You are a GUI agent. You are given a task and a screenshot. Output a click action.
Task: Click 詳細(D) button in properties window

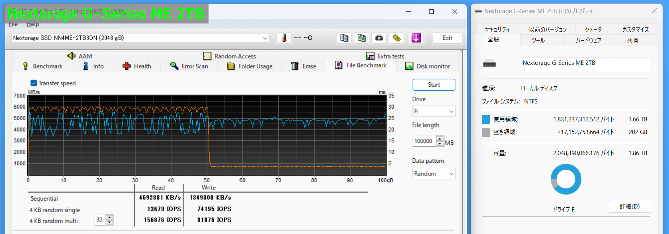pos(630,207)
